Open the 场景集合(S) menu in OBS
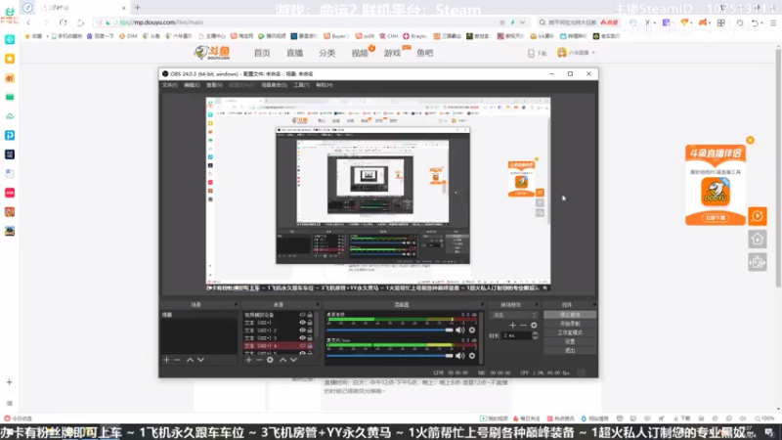782x440 pixels. pyautogui.click(x=275, y=85)
